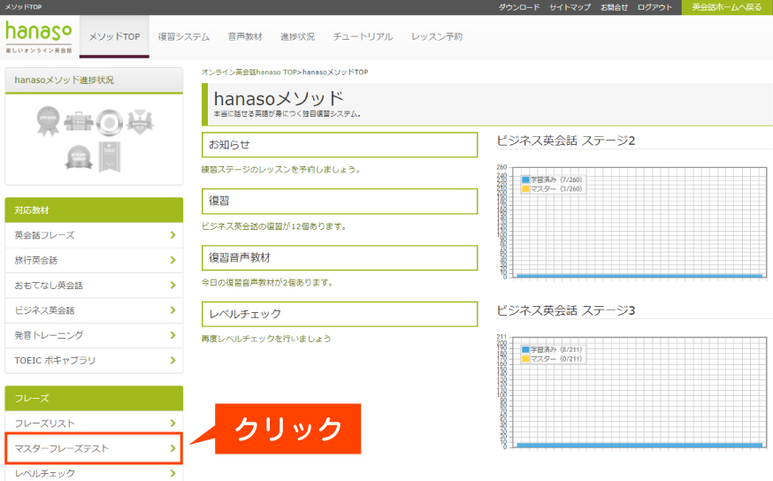Screen dimensions: 773x481
Task: Click the お知らせ box
Action: [x=340, y=145]
